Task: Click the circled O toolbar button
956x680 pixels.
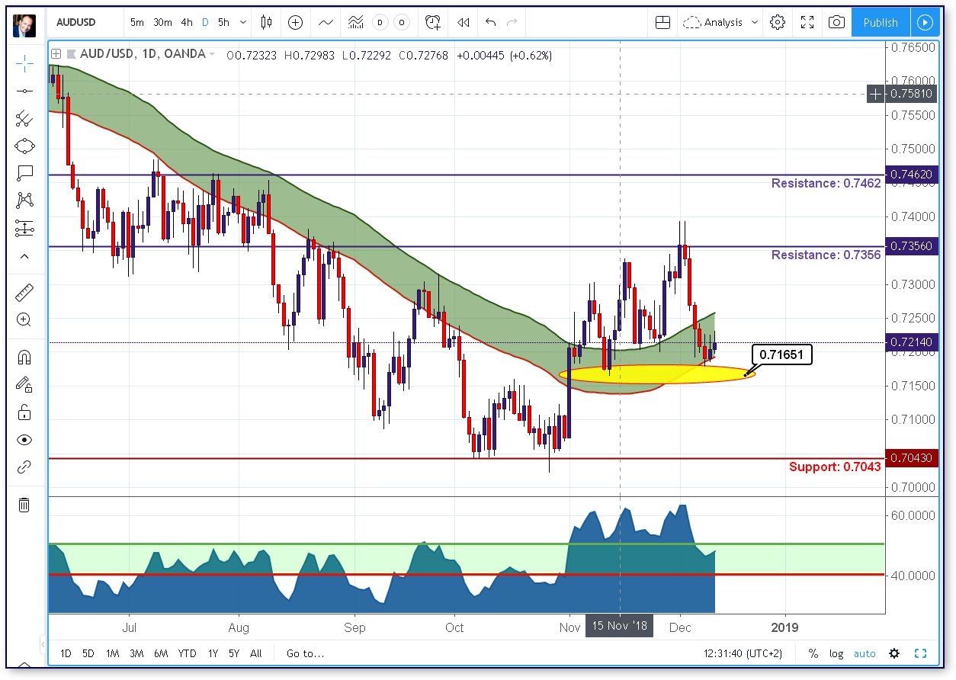Action: (403, 22)
